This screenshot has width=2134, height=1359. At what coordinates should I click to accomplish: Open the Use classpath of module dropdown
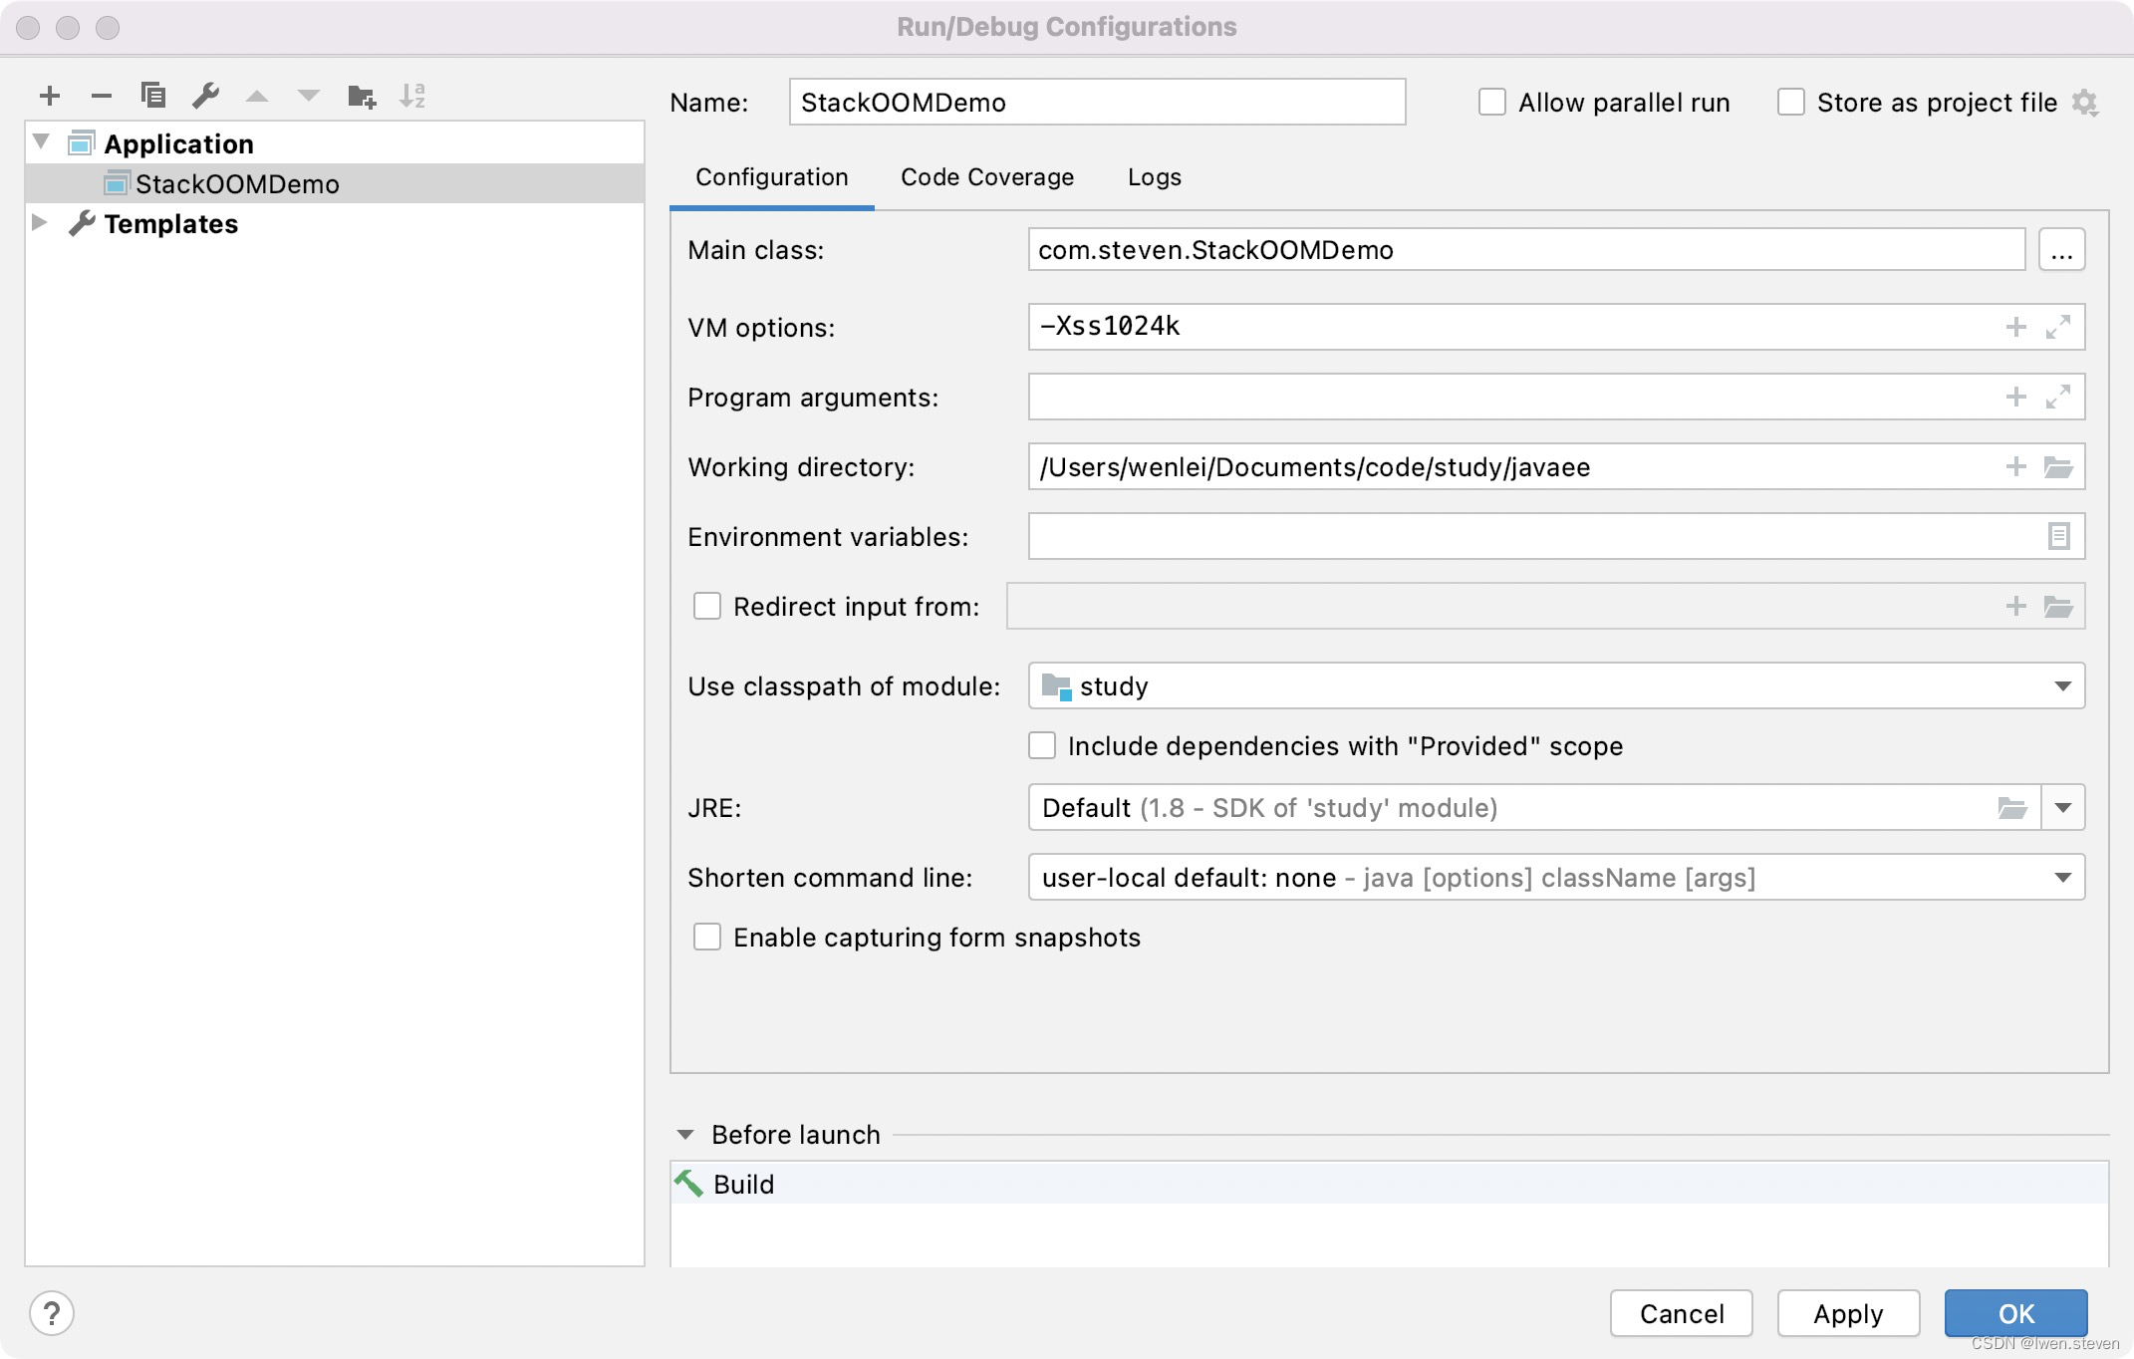2065,684
